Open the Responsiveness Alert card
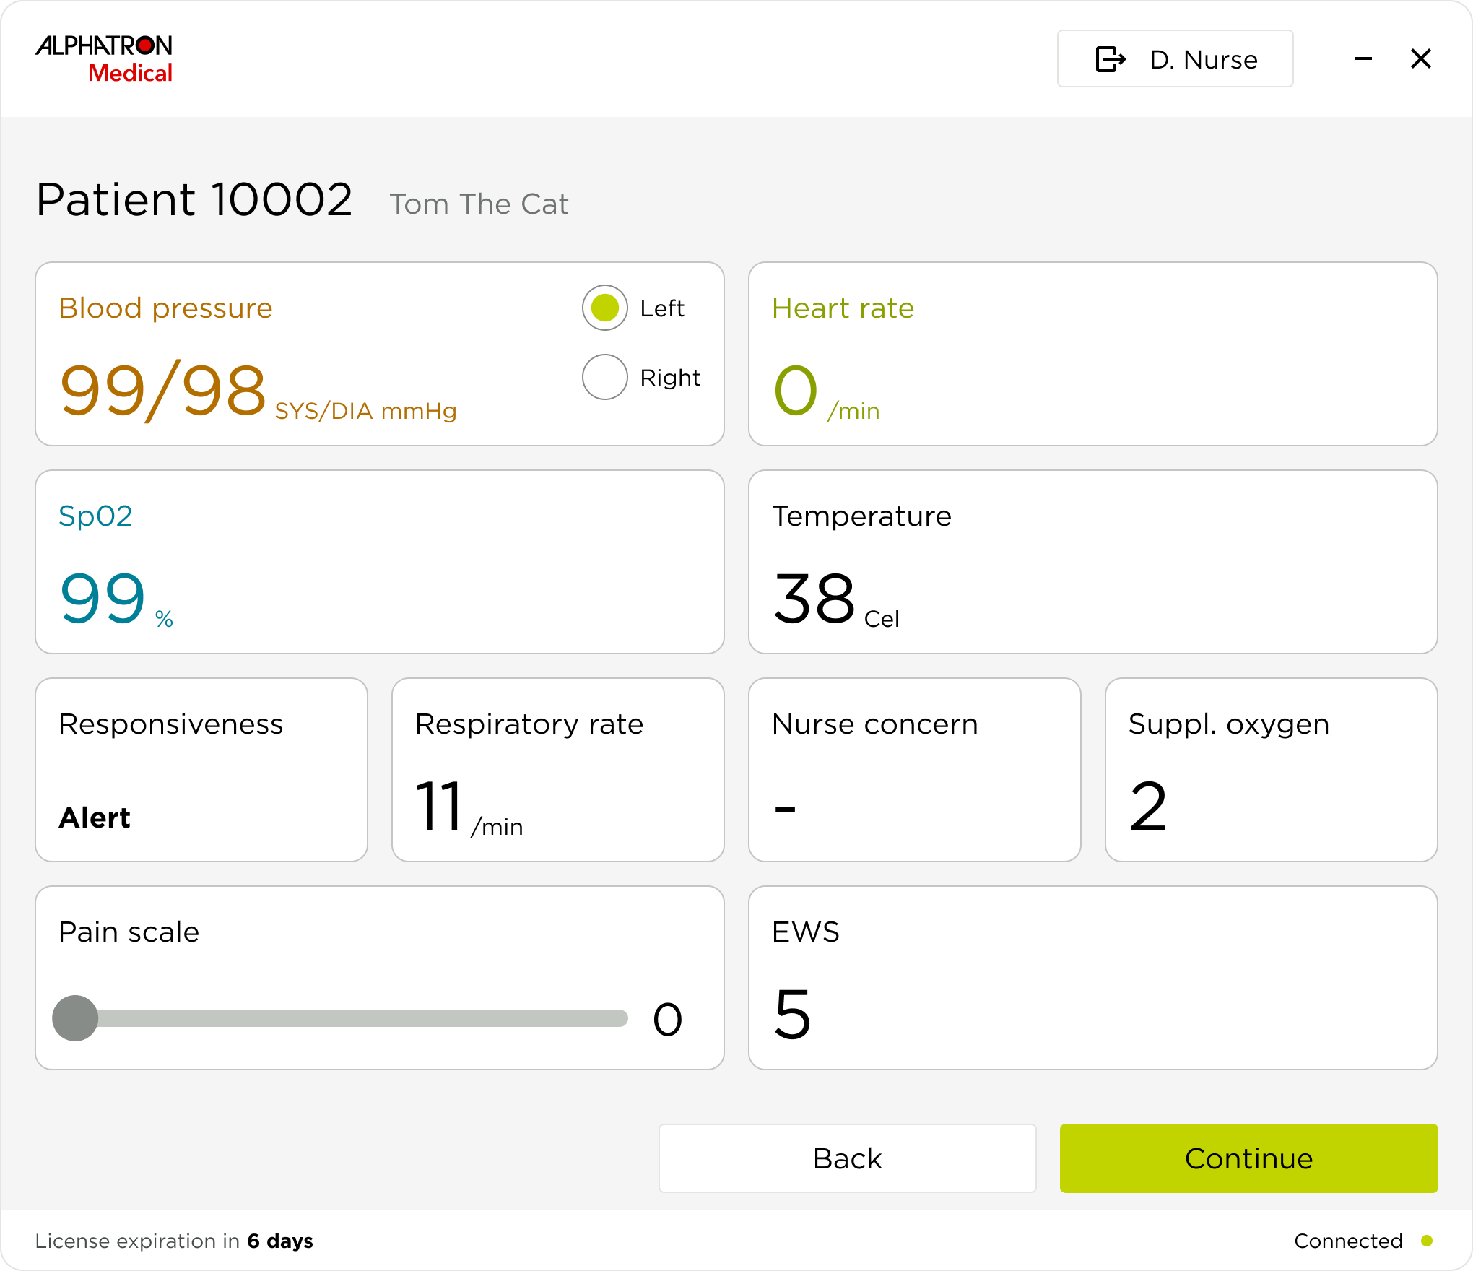Image resolution: width=1473 pixels, height=1271 pixels. [x=201, y=770]
